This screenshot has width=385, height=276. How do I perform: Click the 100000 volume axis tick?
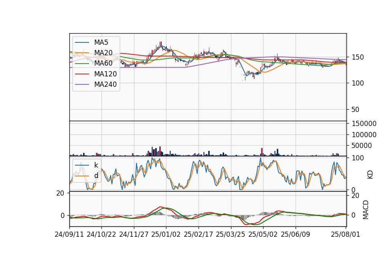pos(364,135)
